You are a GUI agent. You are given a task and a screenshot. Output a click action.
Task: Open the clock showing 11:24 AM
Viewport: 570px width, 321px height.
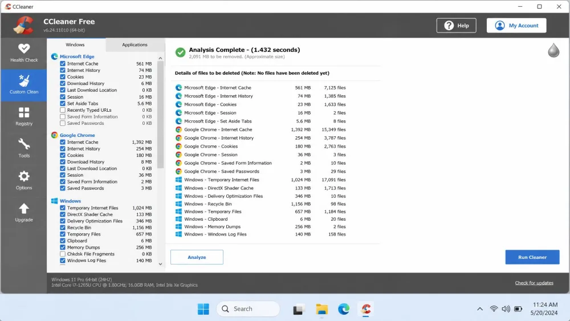544,308
